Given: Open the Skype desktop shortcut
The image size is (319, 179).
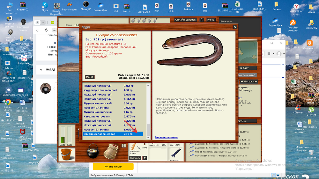Looking at the screenshot, I should (45, 7).
